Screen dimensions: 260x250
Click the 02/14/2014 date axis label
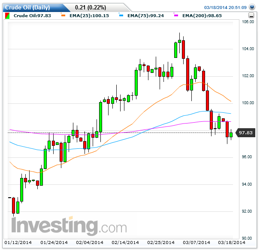coord(125,243)
